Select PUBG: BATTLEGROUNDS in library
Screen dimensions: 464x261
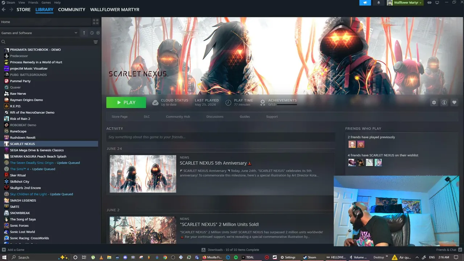click(28, 75)
